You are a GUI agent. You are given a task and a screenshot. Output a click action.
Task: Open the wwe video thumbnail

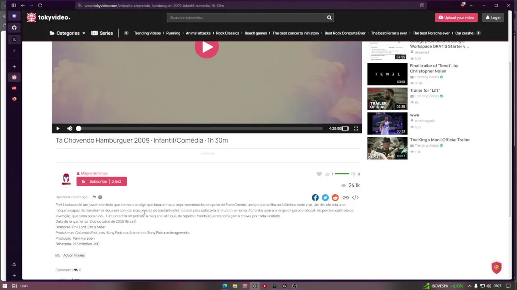point(387,123)
